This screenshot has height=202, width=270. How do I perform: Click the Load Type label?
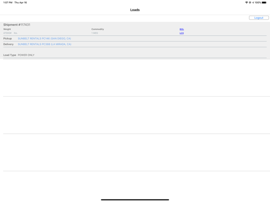(x=10, y=55)
